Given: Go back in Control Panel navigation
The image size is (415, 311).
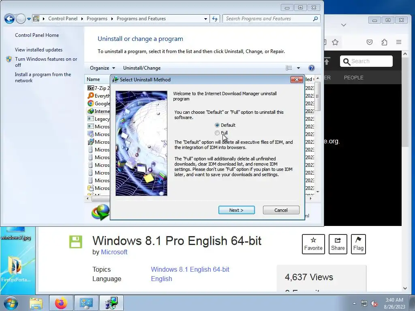Looking at the screenshot, I should point(9,19).
